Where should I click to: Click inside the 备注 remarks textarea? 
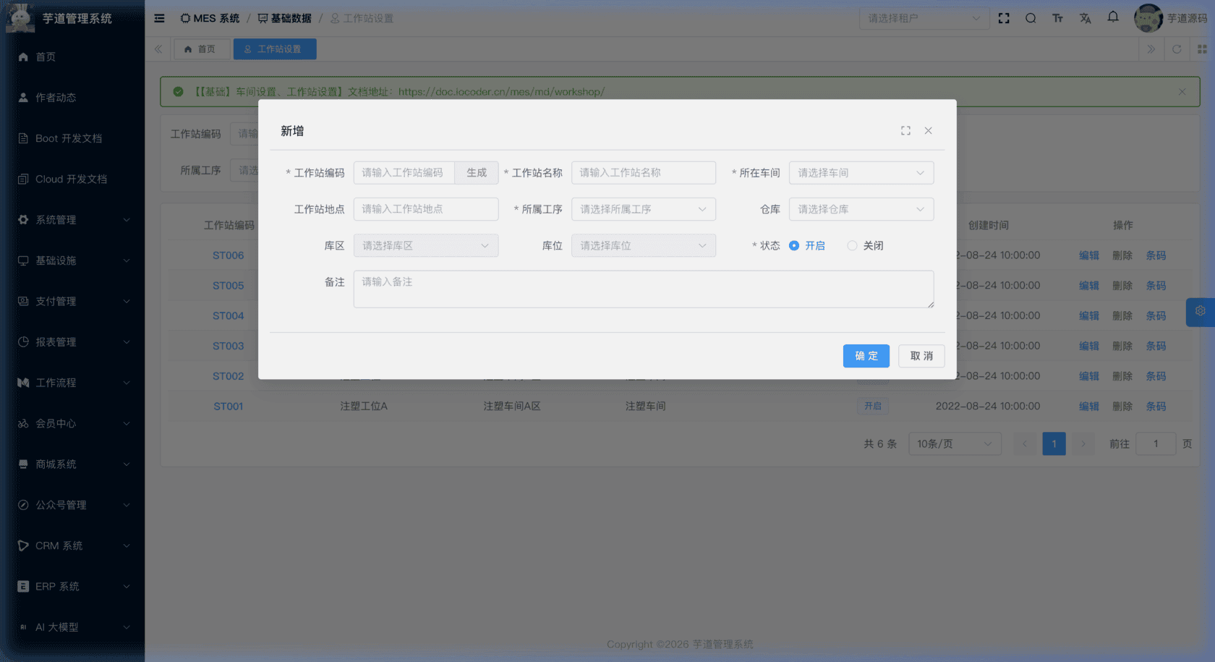click(x=643, y=289)
